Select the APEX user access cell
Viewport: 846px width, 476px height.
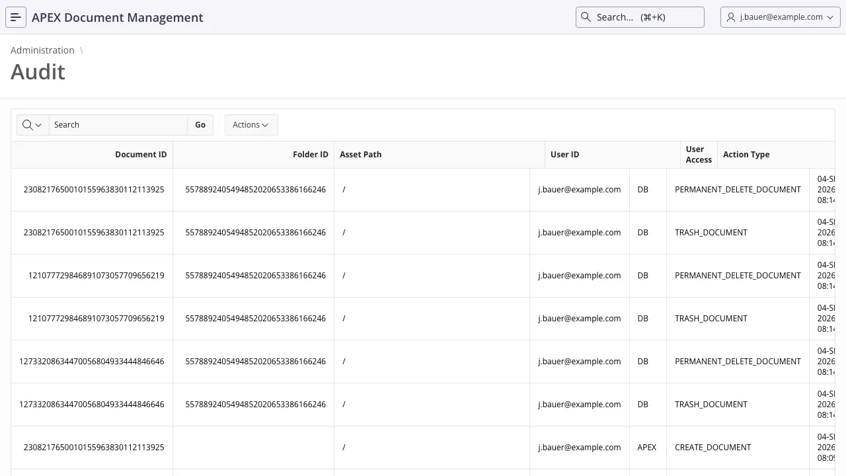(647, 448)
